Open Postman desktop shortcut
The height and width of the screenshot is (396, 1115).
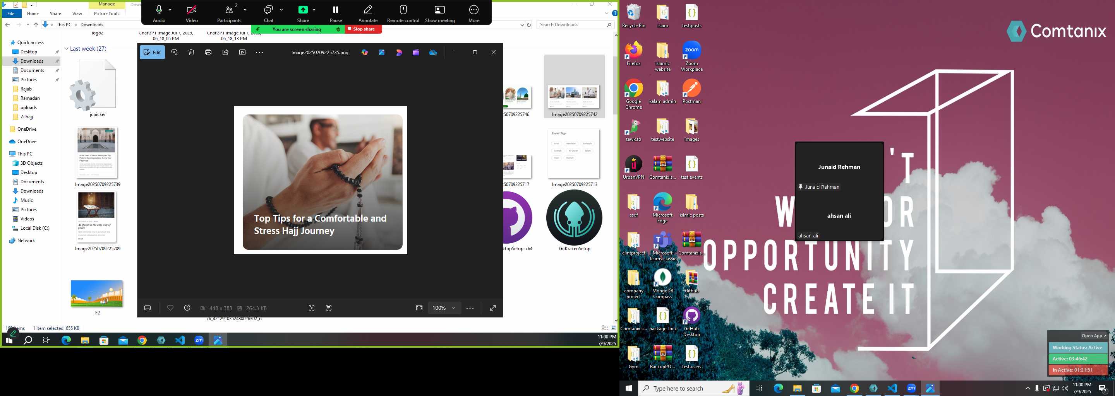tap(691, 92)
